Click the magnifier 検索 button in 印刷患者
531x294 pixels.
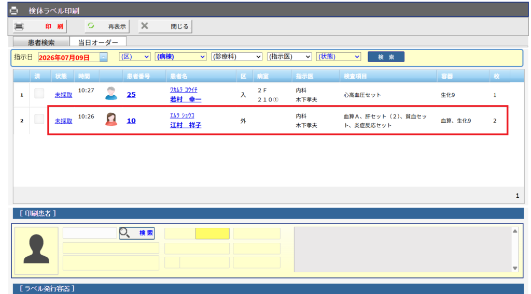[x=137, y=233]
